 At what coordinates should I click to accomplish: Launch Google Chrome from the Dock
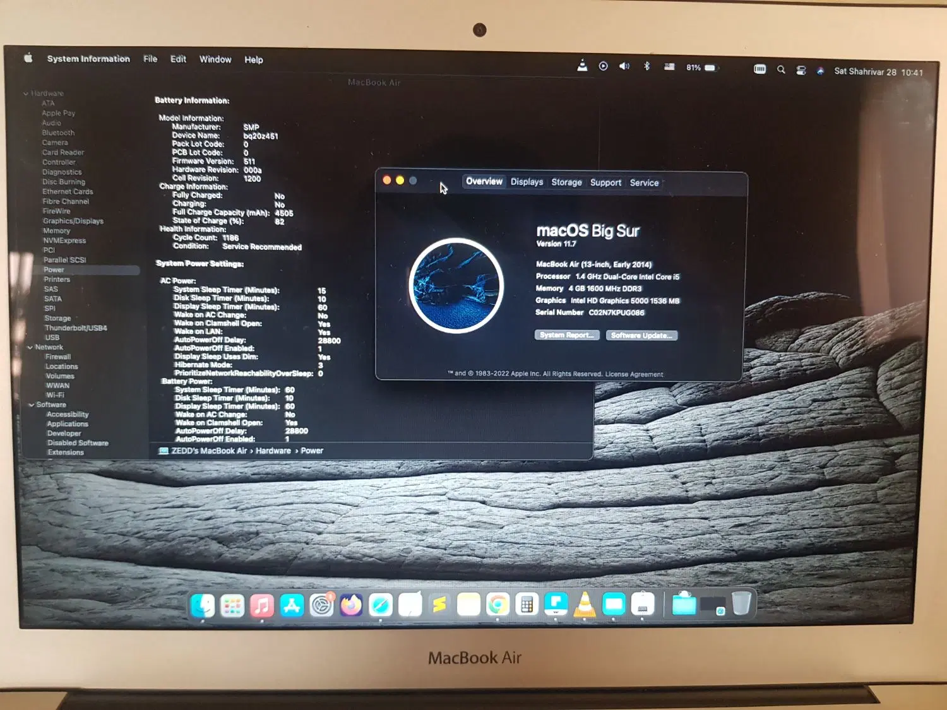497,605
